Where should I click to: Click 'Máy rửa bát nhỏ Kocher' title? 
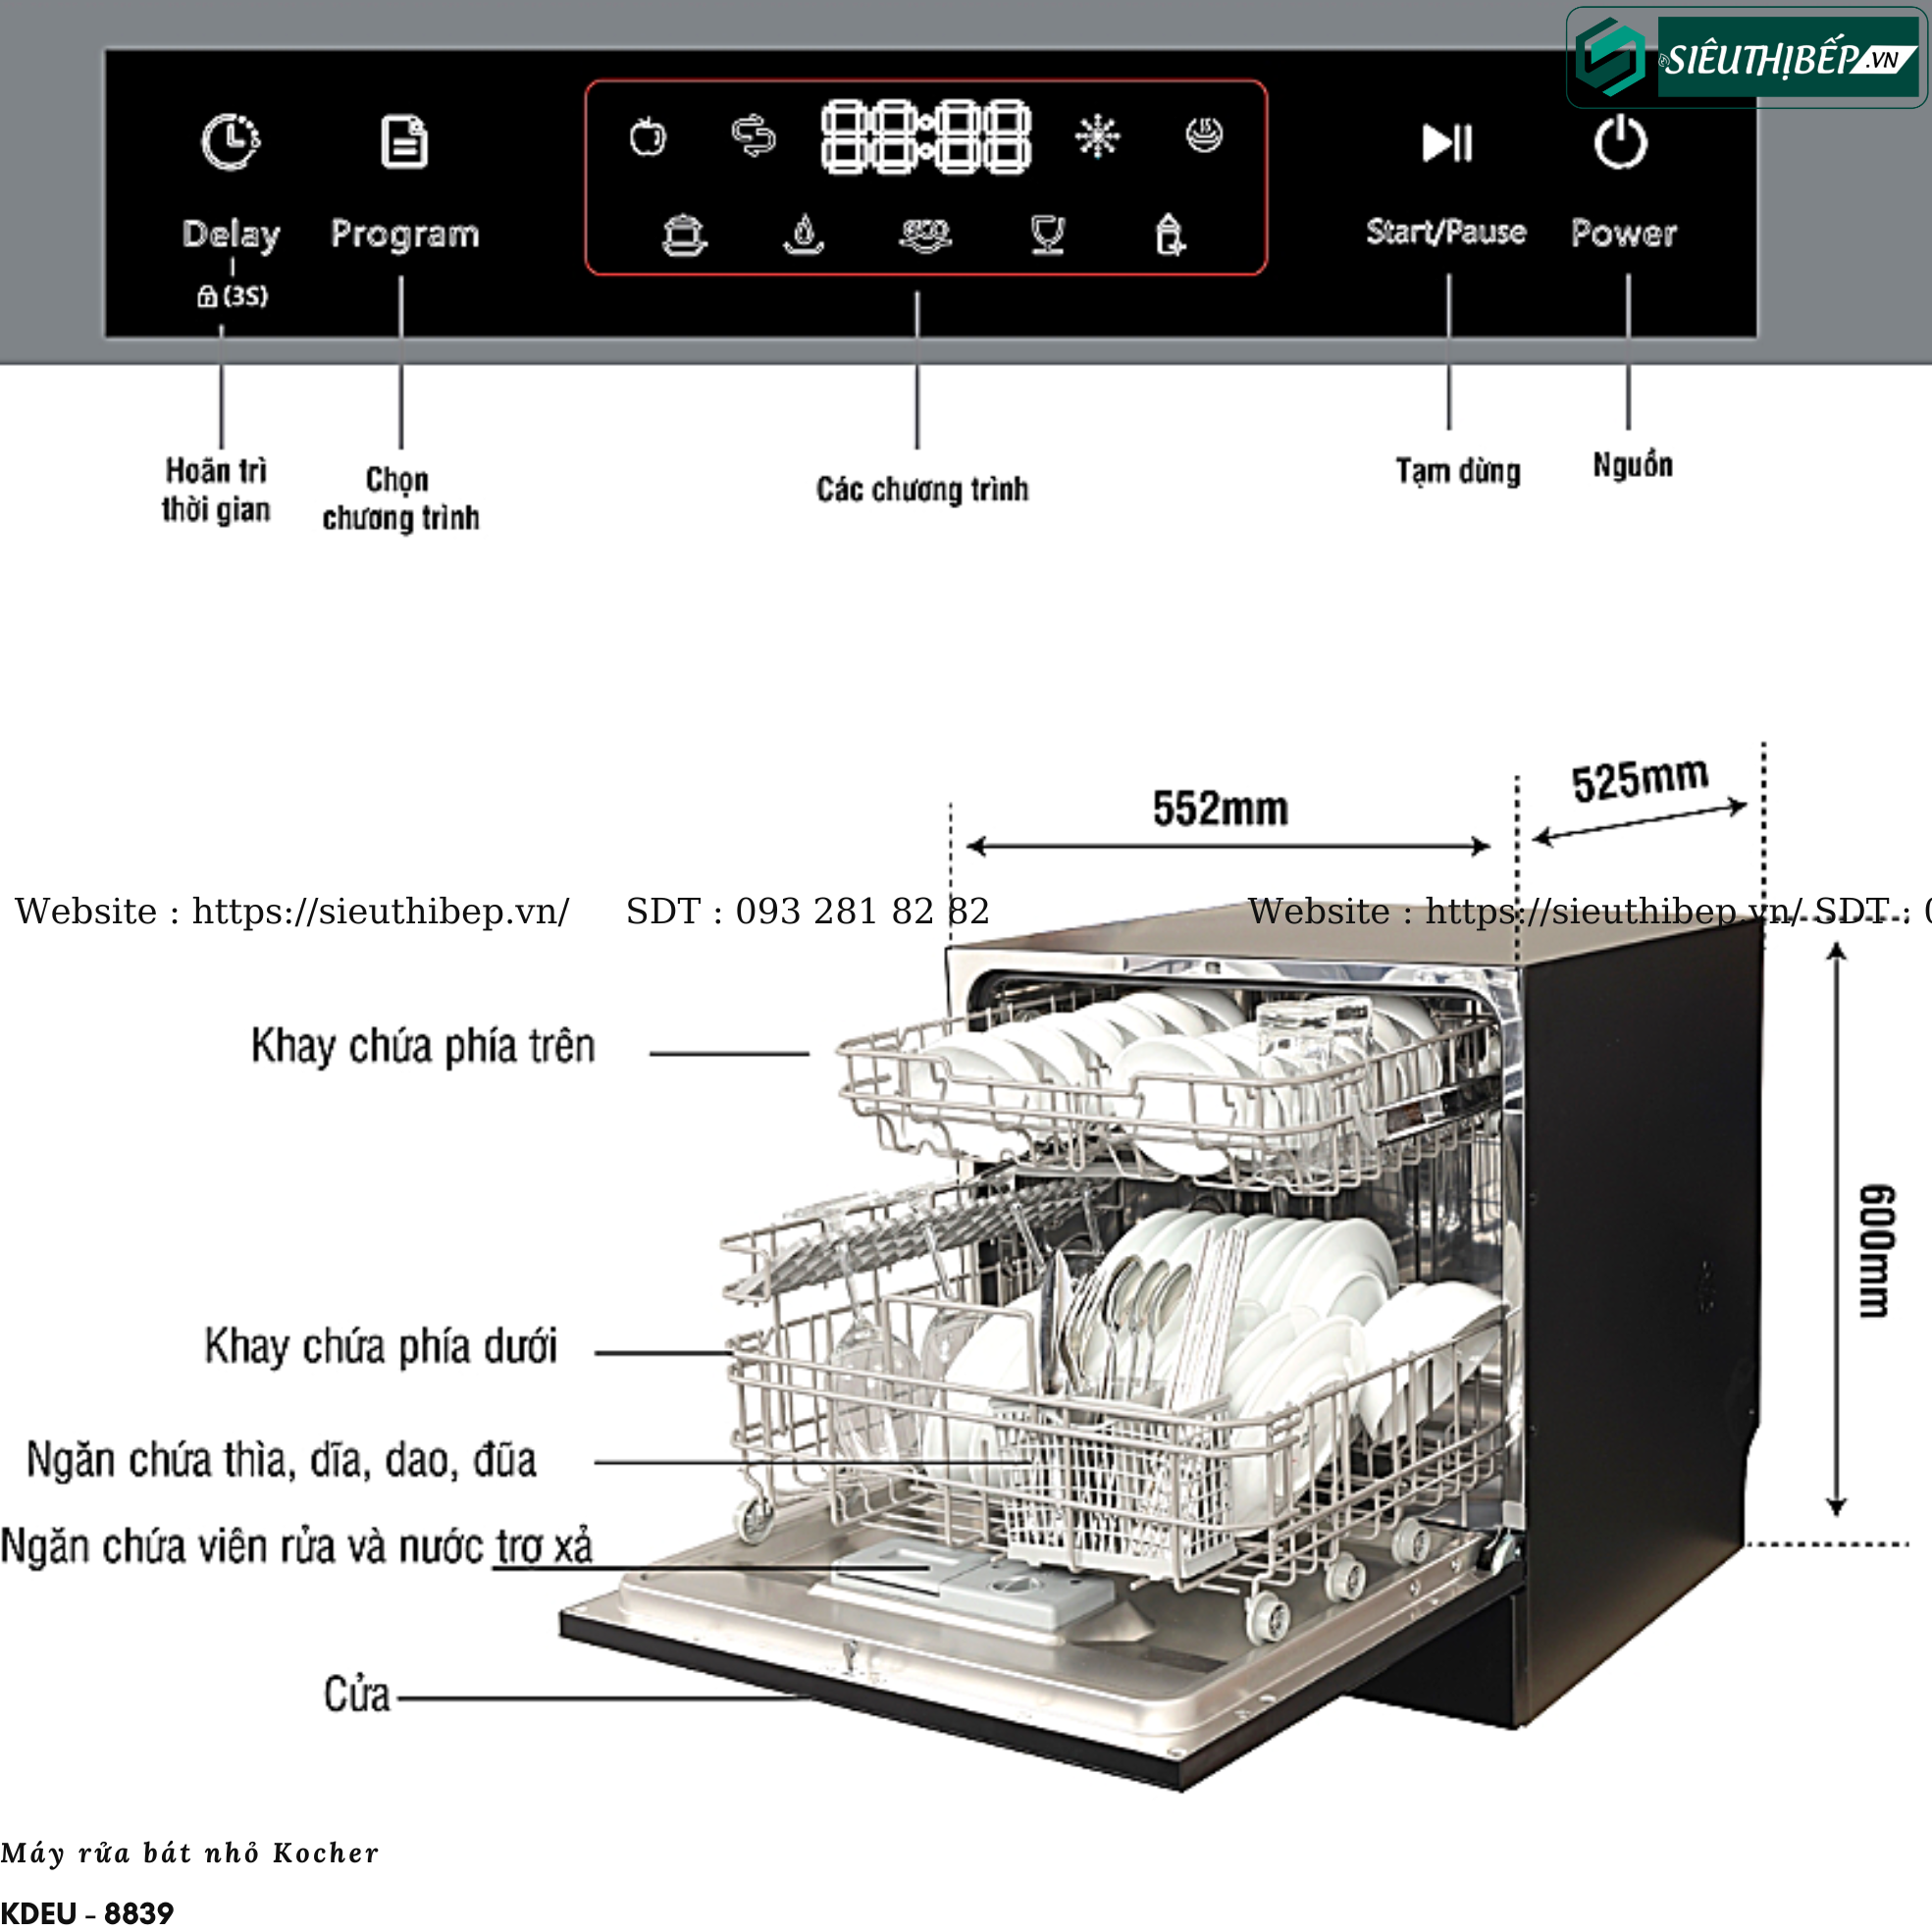[x=190, y=1853]
